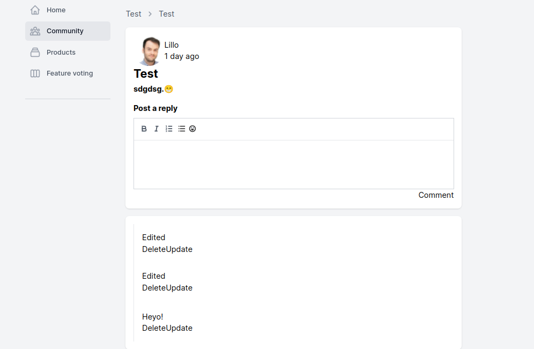Toggle bold formatting in reply editor
Image resolution: width=534 pixels, height=349 pixels.
point(144,129)
